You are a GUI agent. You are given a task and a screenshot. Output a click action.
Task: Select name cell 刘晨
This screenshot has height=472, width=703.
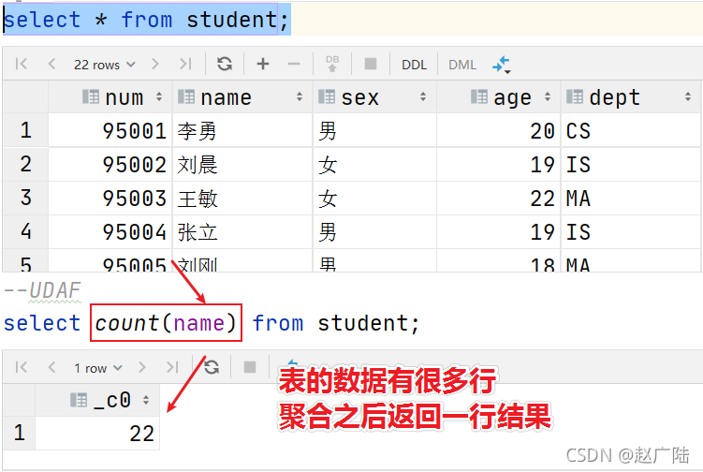point(242,164)
